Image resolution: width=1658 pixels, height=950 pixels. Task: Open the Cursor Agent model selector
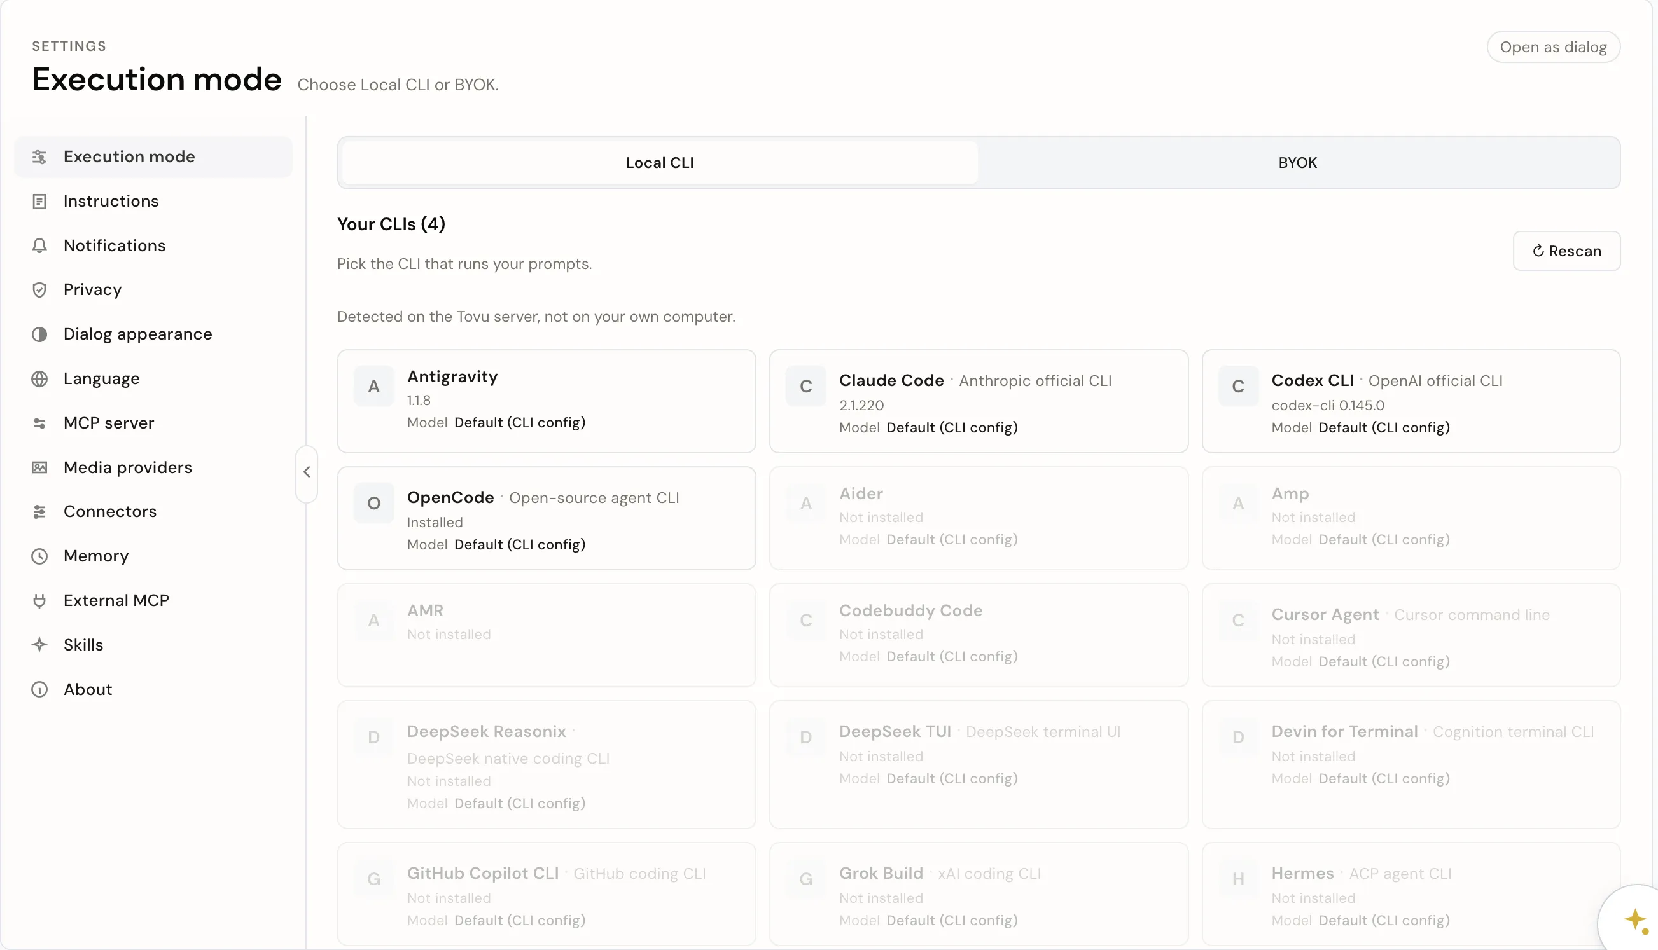(1384, 661)
